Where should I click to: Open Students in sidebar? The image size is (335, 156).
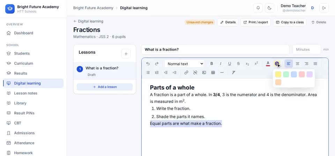pyautogui.click(x=33, y=53)
